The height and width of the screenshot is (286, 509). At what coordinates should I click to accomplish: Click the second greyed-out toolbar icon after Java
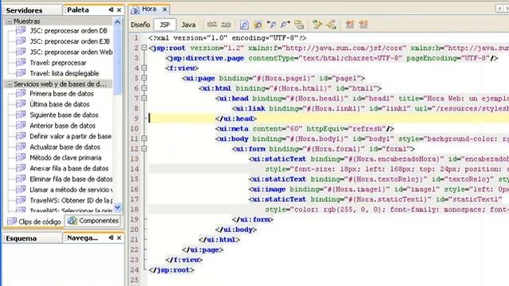(x=226, y=25)
